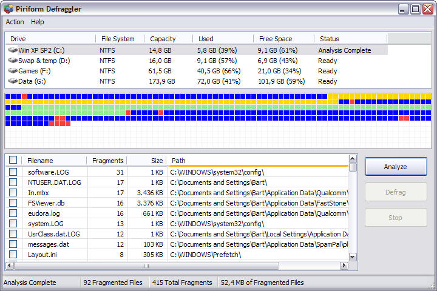Check the box for In.mbx
The image size is (437, 291).
point(13,192)
